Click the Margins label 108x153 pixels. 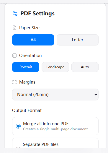[x=27, y=82]
